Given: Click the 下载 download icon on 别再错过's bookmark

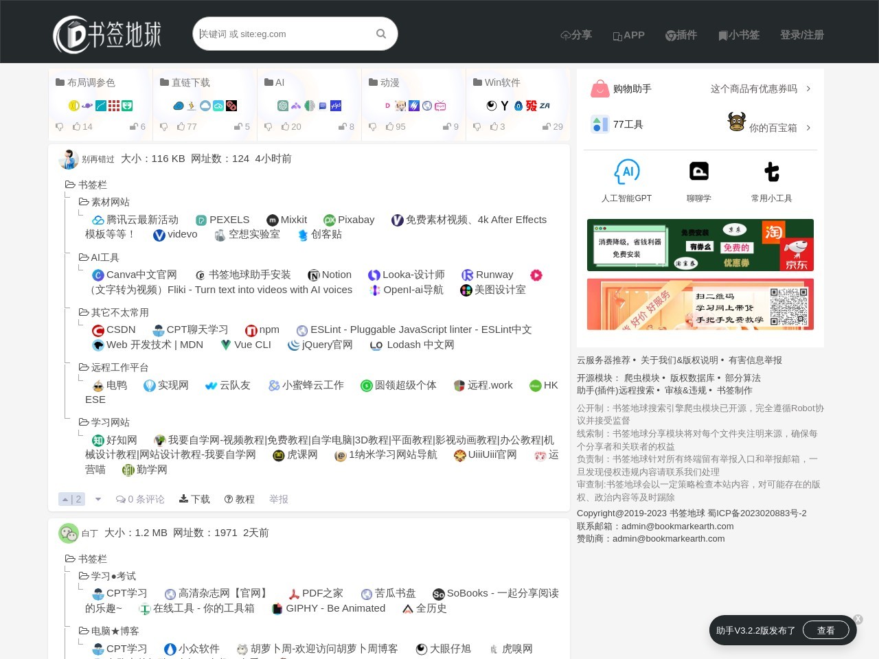Looking at the screenshot, I should tap(184, 498).
